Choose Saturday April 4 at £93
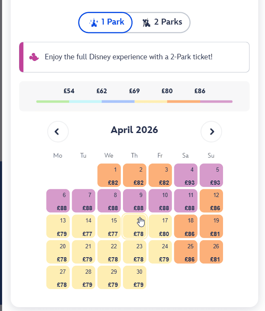 pos(186,175)
